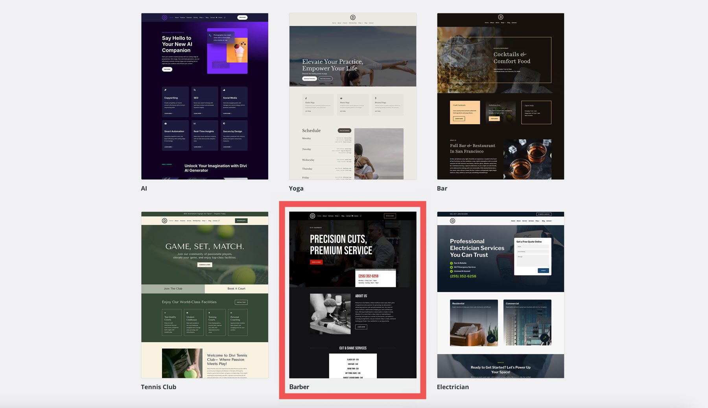Click the 'BOOK A SEAT' button in the Barber header

coord(390,216)
